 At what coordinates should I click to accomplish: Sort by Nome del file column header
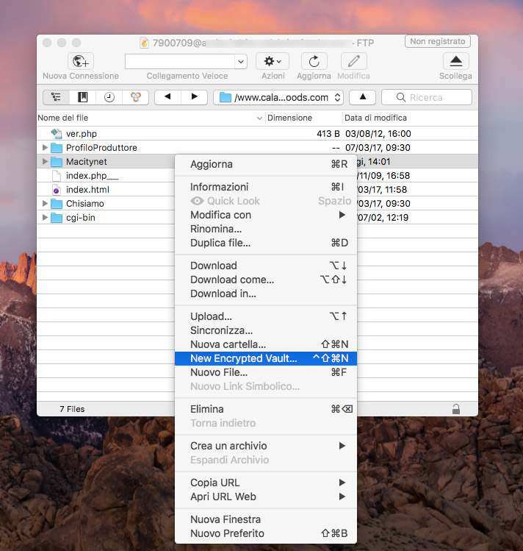click(x=151, y=118)
